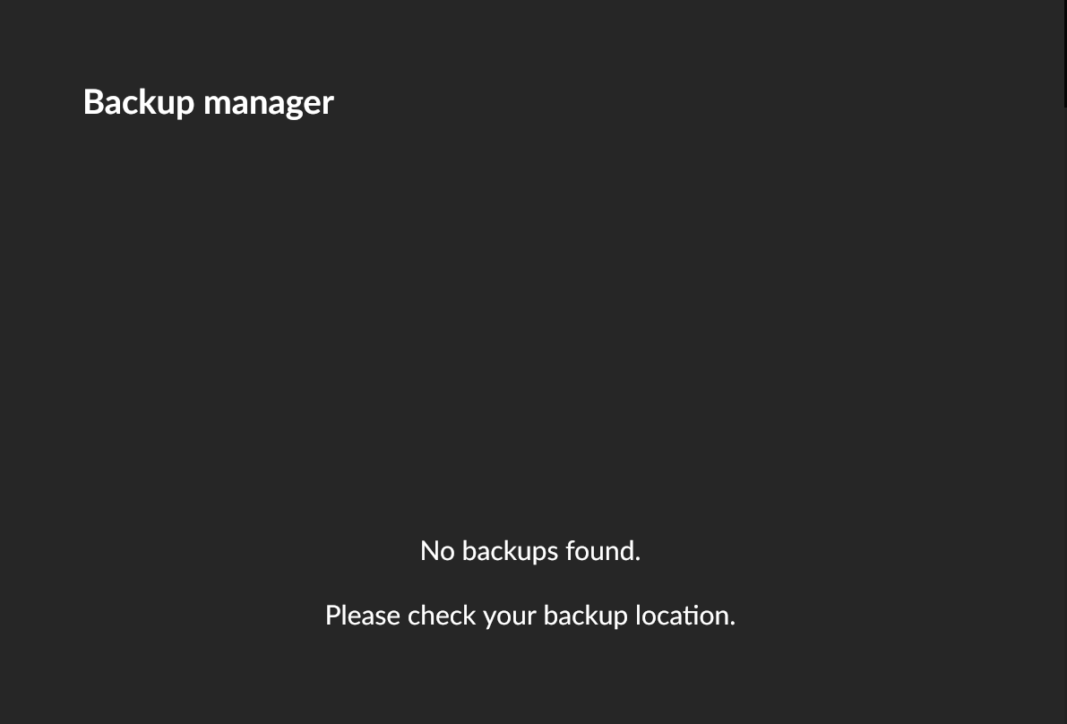The image size is (1067, 724).
Task: Click the Backup manager heading
Action: [x=208, y=102]
